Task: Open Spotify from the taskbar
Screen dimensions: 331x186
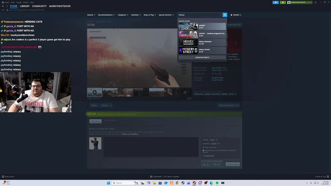Action: coord(217,183)
